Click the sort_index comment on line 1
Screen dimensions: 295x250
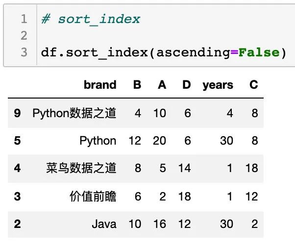(91, 20)
